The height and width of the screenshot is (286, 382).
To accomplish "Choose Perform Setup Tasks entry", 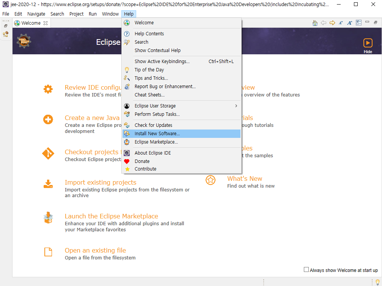I will coord(181,114).
